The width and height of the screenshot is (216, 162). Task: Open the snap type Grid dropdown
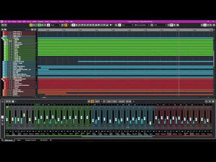pyautogui.click(x=127, y=25)
